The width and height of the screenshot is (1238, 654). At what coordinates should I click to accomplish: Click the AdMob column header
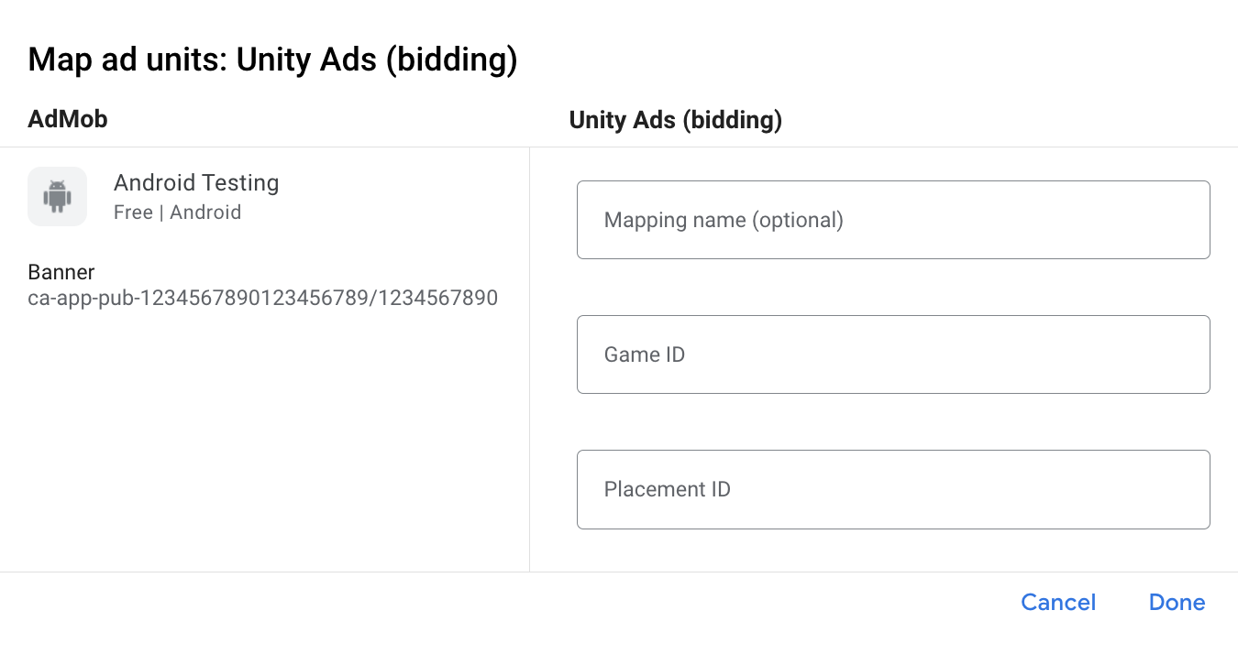(x=67, y=119)
